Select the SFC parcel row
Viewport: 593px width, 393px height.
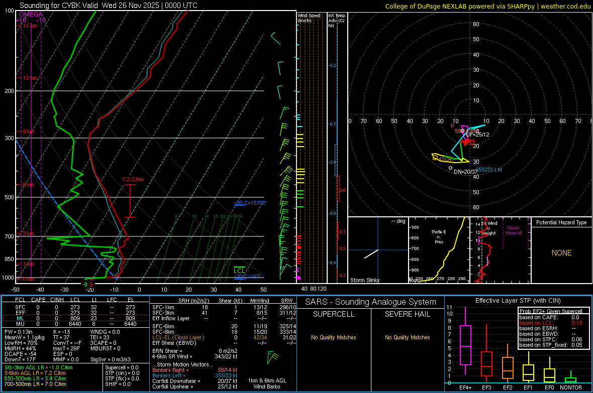pyautogui.click(x=75, y=308)
